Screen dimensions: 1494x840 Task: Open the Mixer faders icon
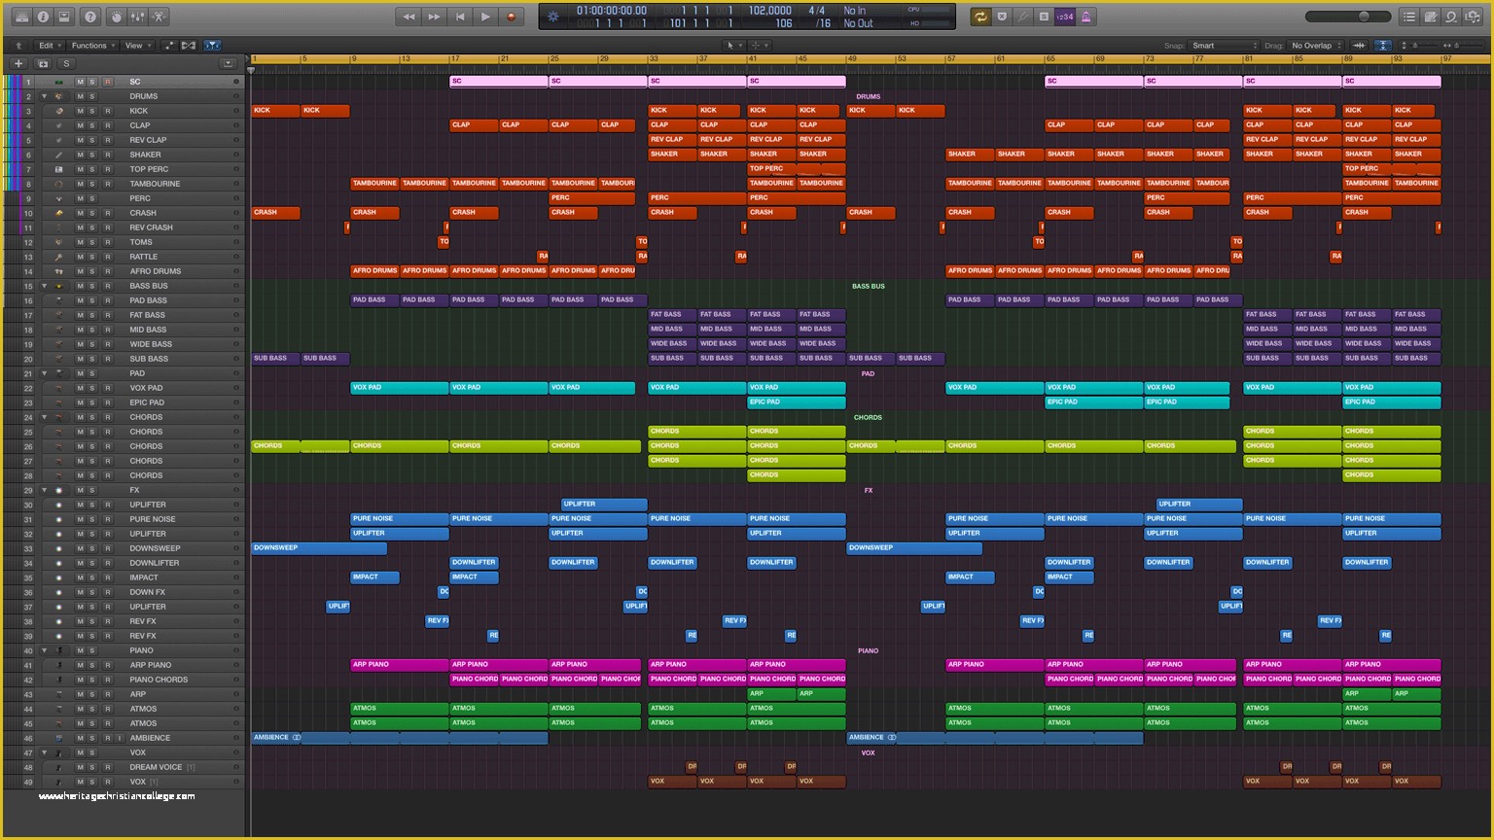tap(137, 17)
